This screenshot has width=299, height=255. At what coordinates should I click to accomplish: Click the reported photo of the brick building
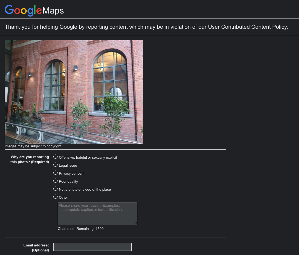[x=74, y=92]
